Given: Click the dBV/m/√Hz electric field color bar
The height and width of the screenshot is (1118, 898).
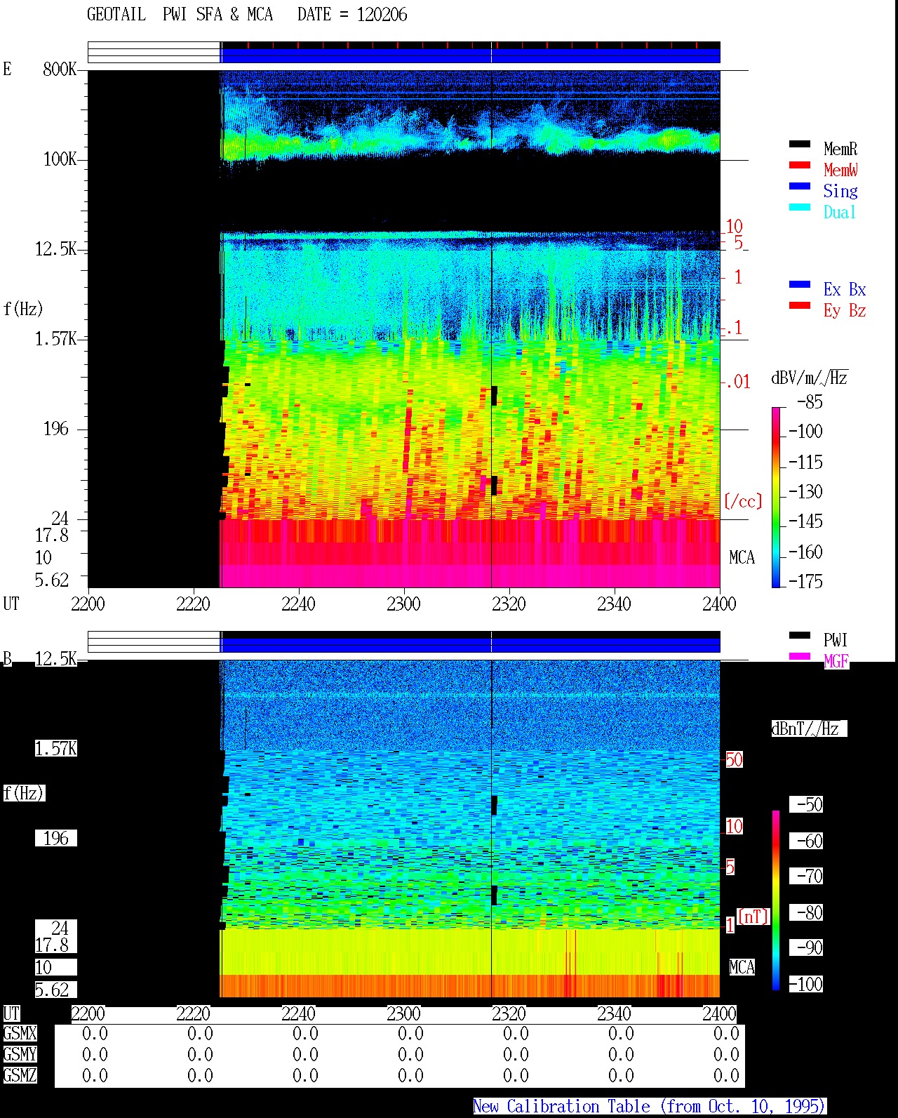Looking at the screenshot, I should [776, 497].
